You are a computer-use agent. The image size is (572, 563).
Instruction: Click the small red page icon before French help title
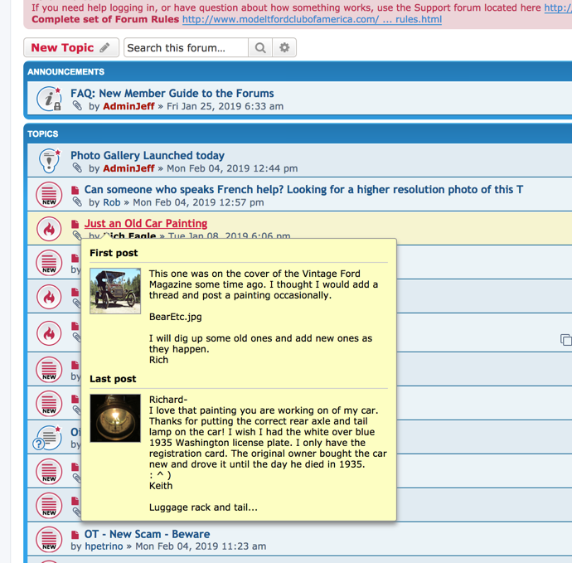coord(75,190)
